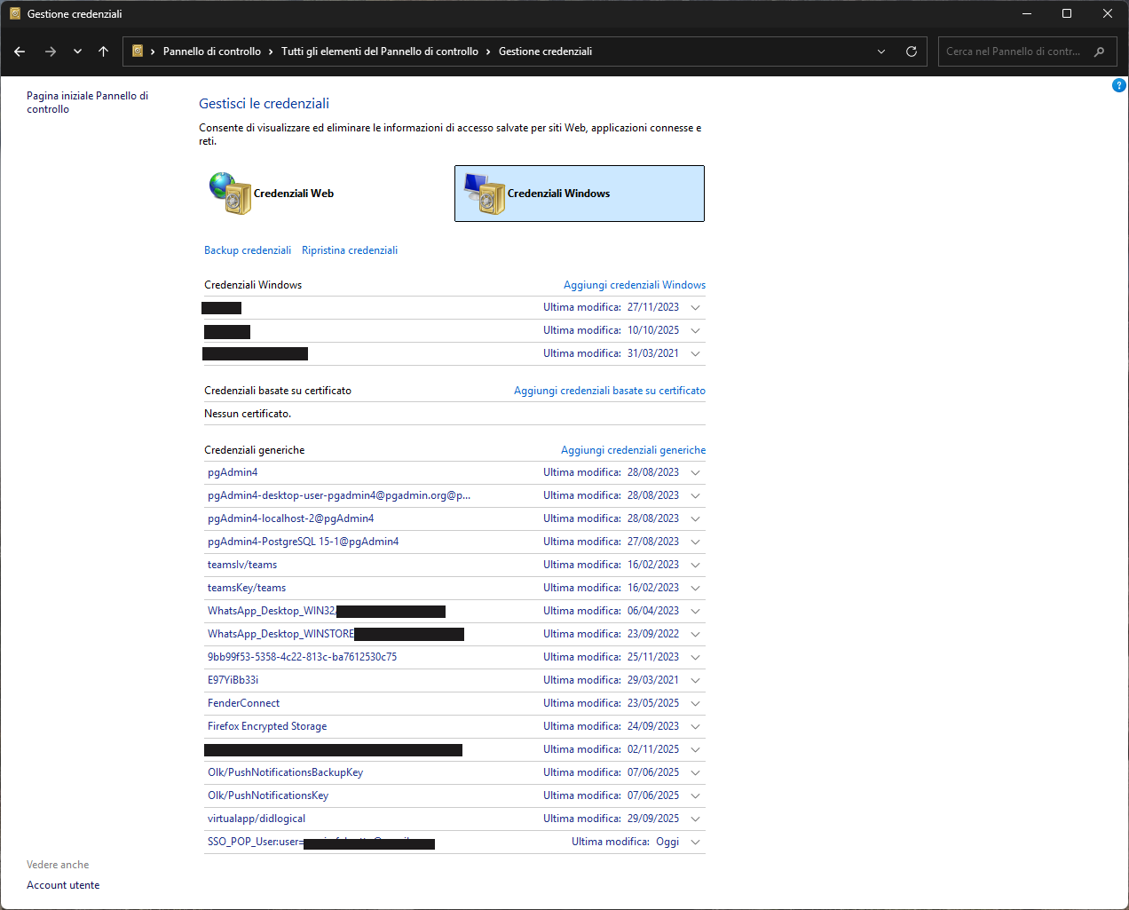The height and width of the screenshot is (910, 1129).
Task: Expand Firefox Encrypted Storage chevron
Action: coord(695,726)
